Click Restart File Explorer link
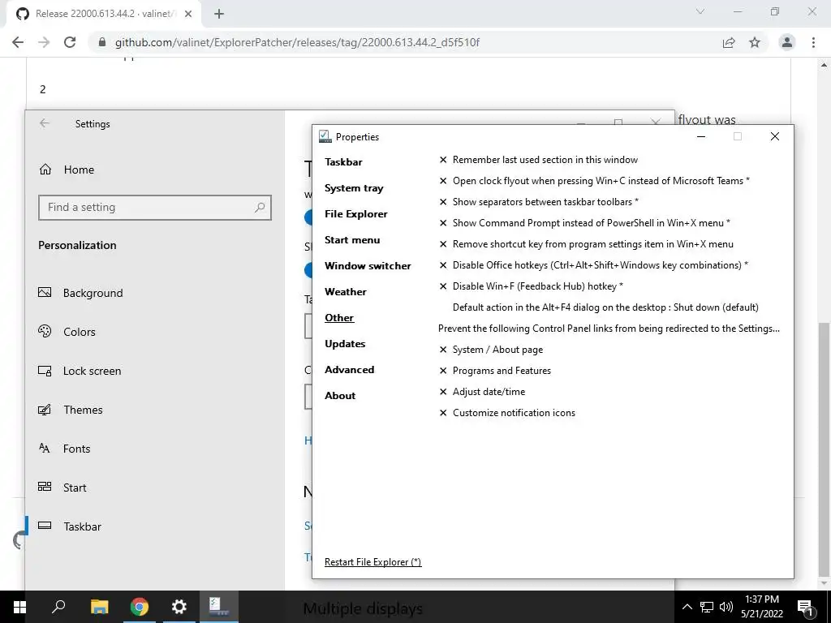 pos(373,562)
